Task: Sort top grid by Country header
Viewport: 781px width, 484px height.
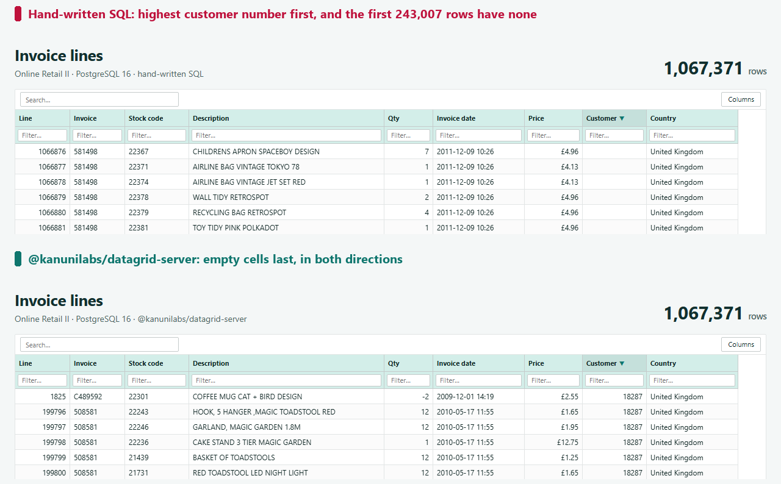Action: (693, 118)
